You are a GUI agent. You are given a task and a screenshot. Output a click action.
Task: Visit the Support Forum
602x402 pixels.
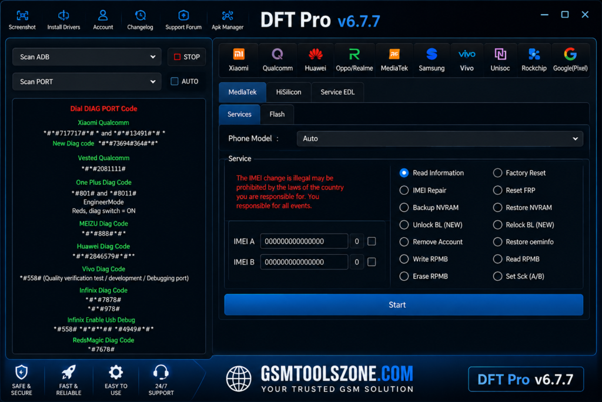(x=183, y=20)
